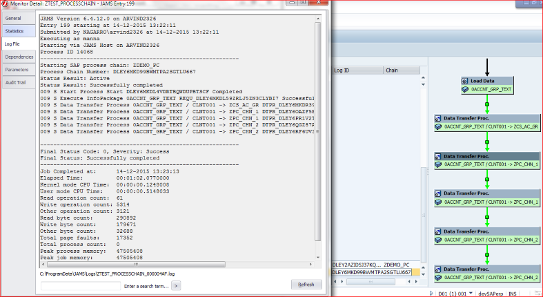Click the SAP log list horizontal scrollbar thumb

point(371,282)
